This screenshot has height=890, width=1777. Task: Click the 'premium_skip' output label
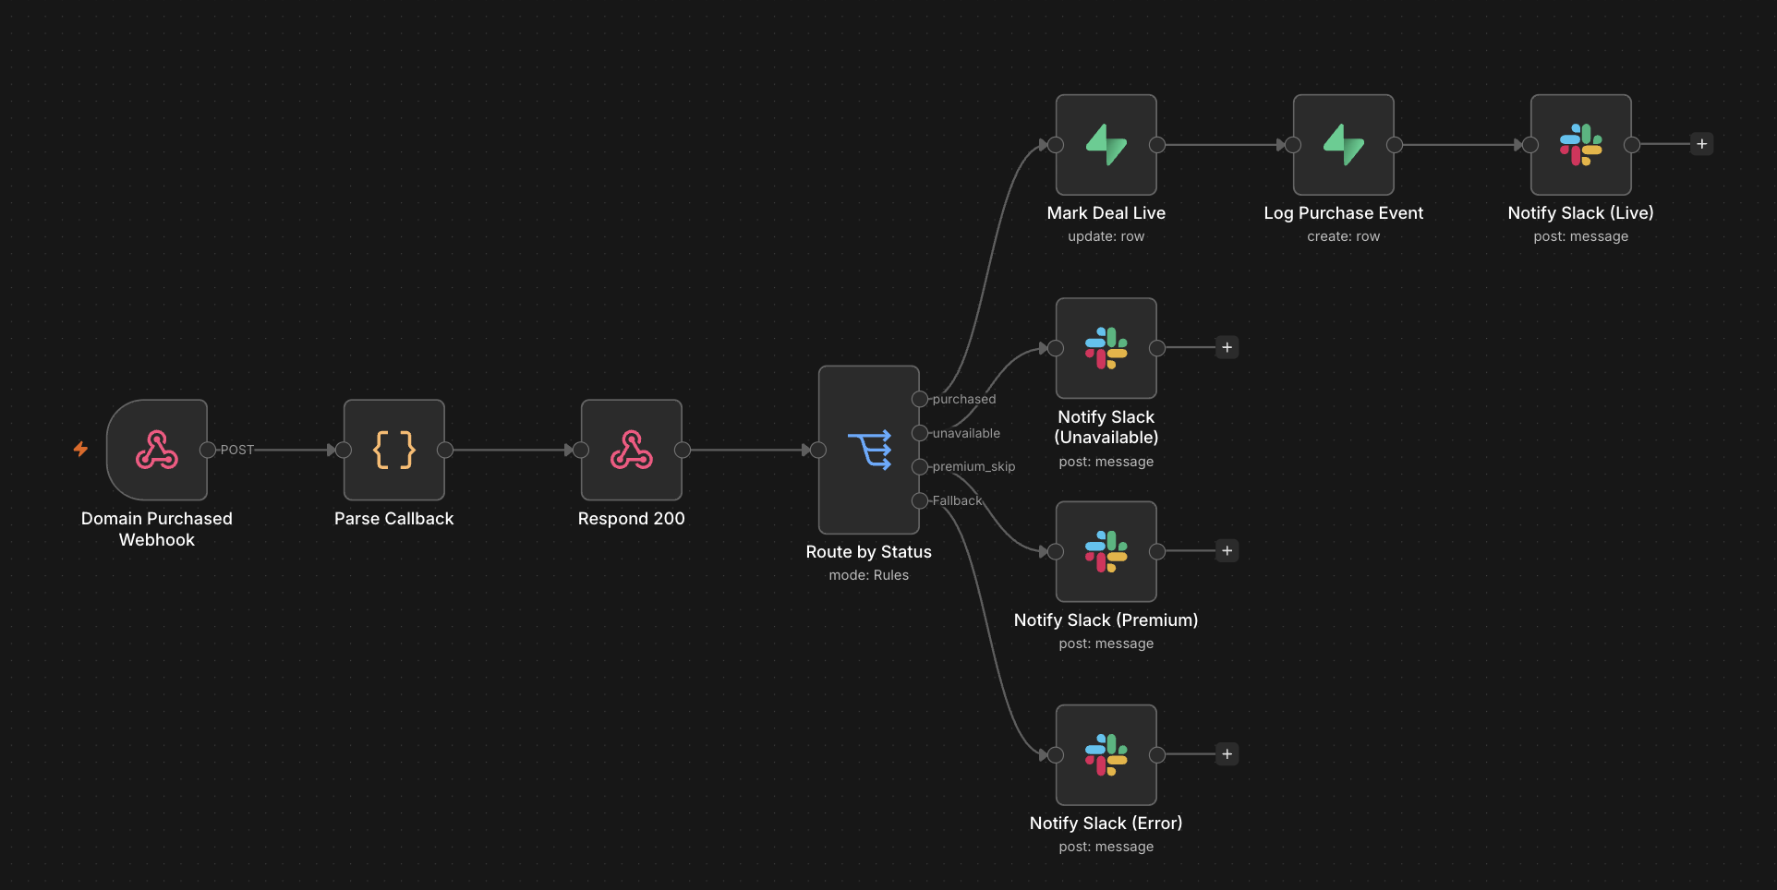pos(973,466)
